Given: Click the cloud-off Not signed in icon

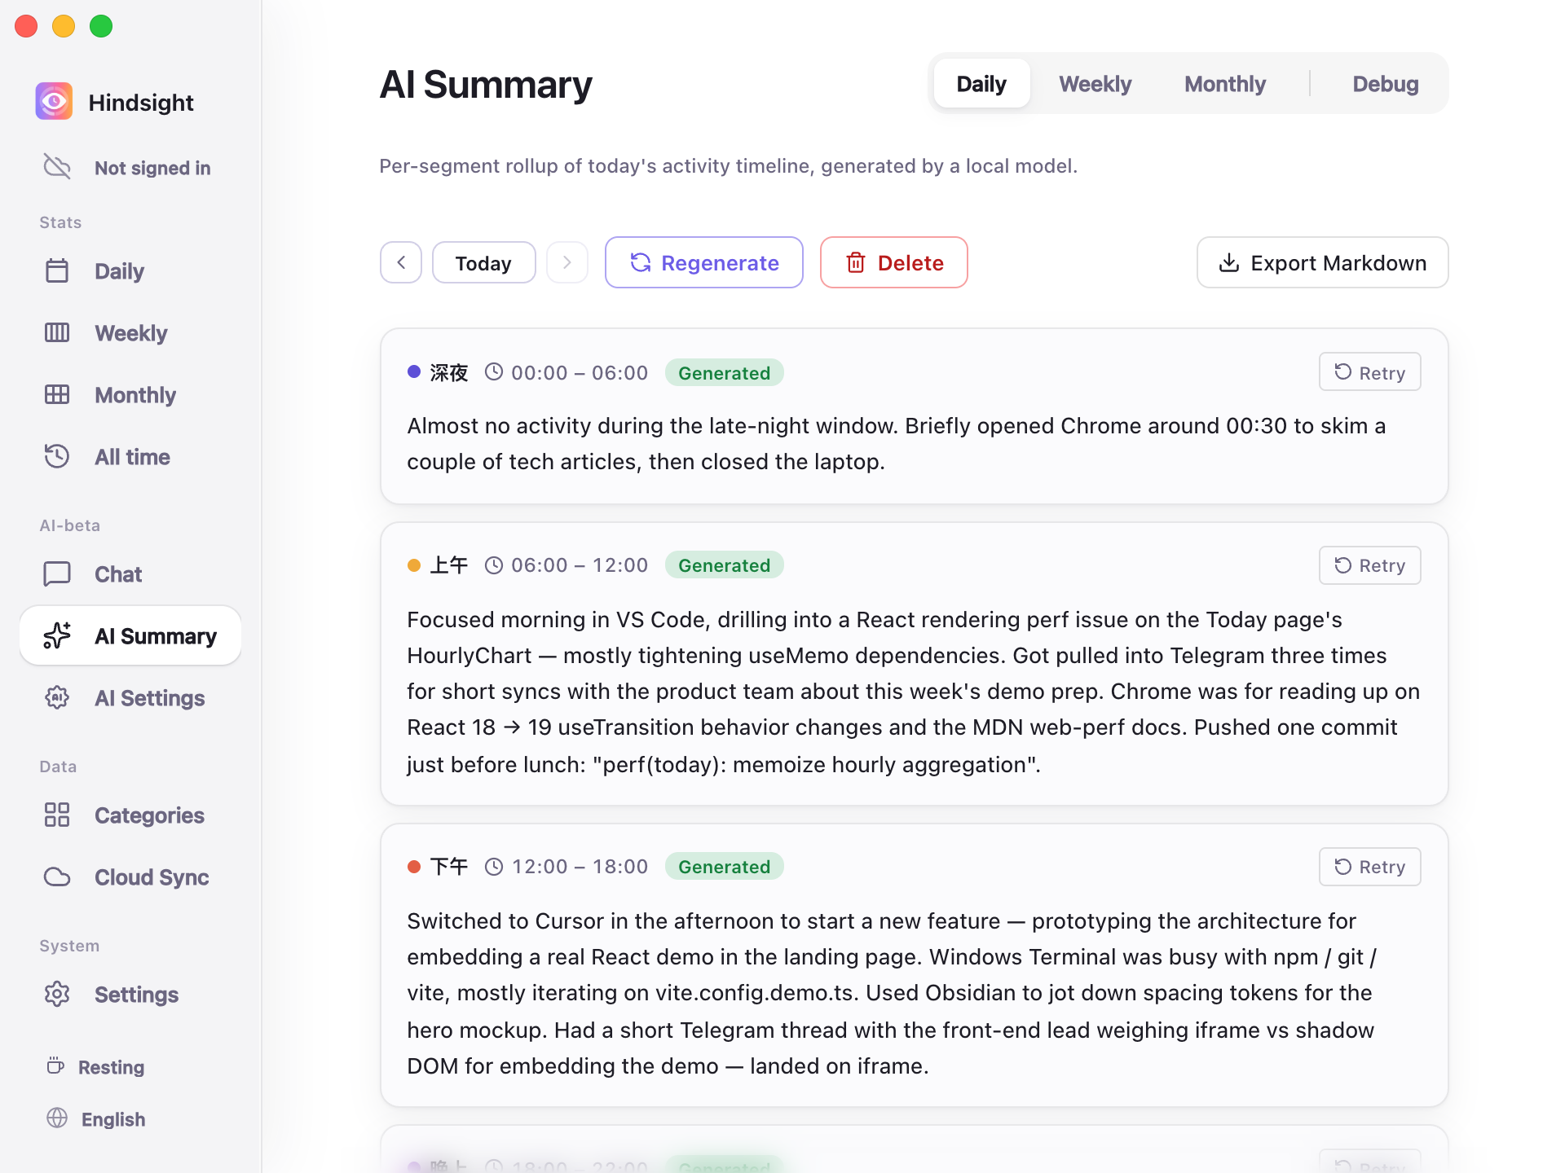Looking at the screenshot, I should 57,167.
